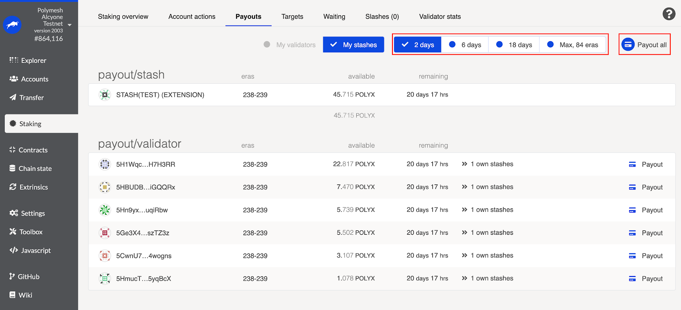Click the Extrinsics sync icon
This screenshot has height=310, width=681.
pos(13,187)
